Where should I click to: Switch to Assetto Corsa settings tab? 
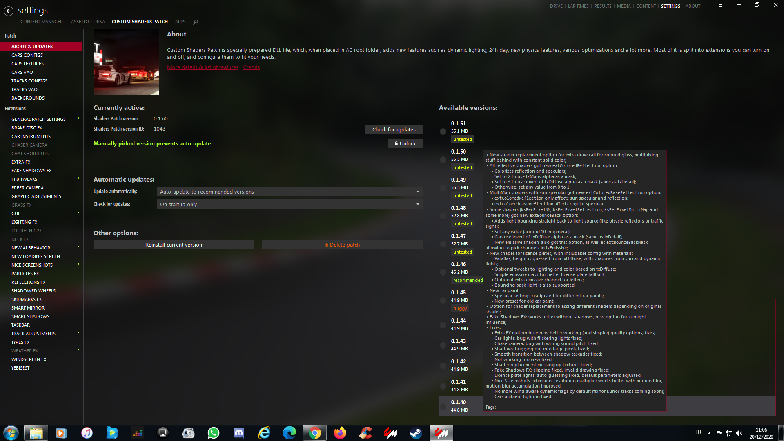88,22
